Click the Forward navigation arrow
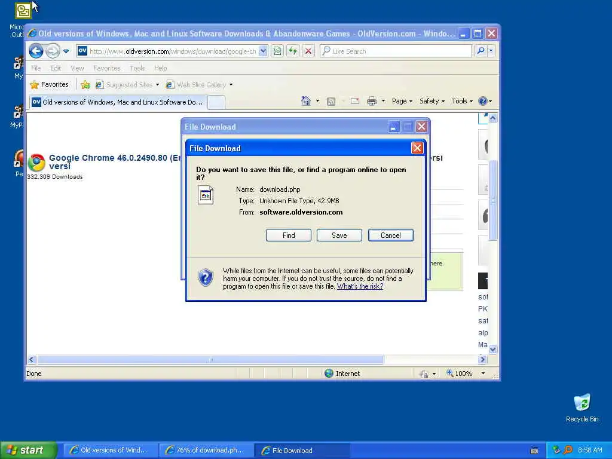612x459 pixels. point(53,51)
